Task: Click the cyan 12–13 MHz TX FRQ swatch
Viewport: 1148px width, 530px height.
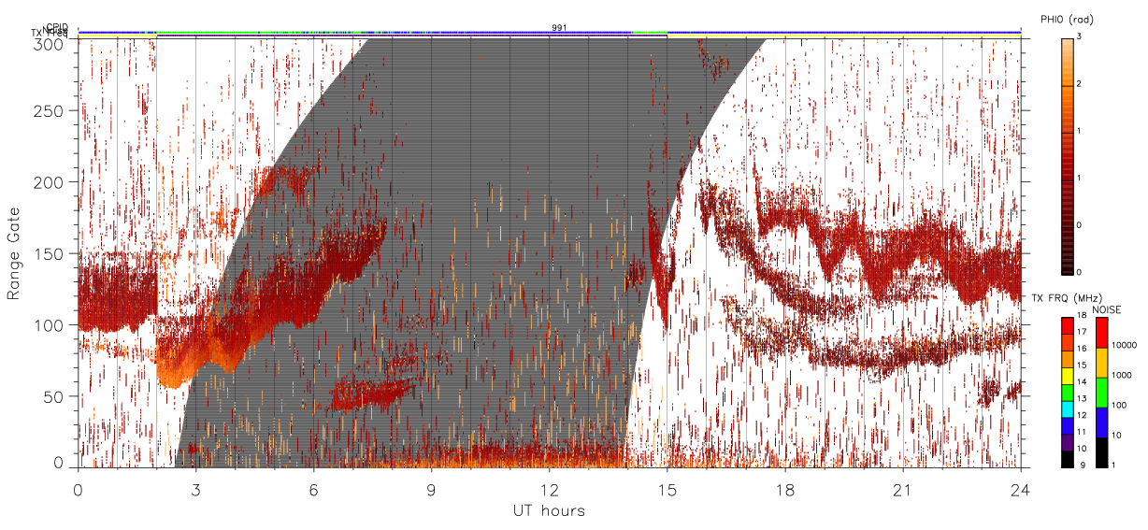Action: click(x=1067, y=408)
